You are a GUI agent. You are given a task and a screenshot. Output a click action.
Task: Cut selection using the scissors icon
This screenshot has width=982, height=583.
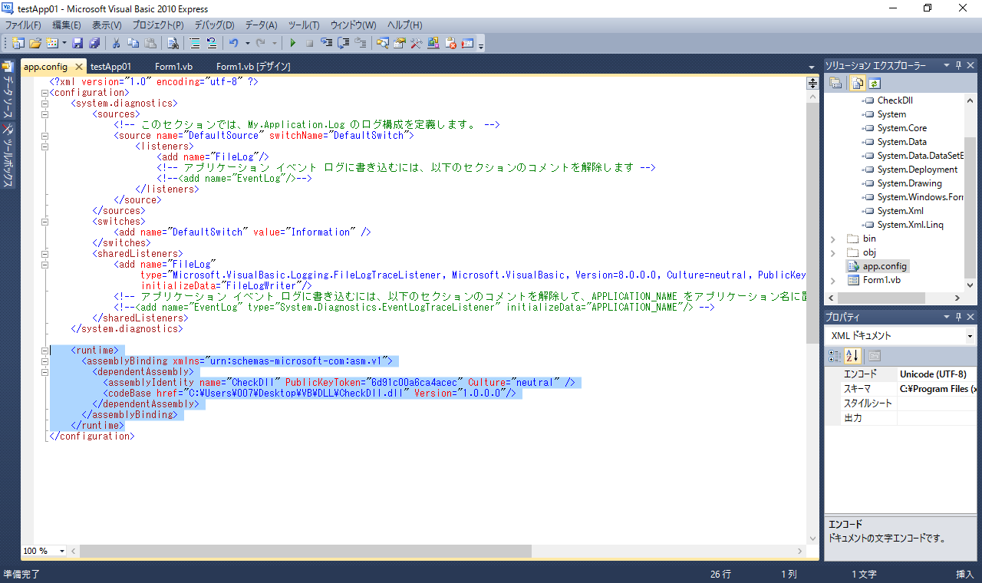(116, 43)
